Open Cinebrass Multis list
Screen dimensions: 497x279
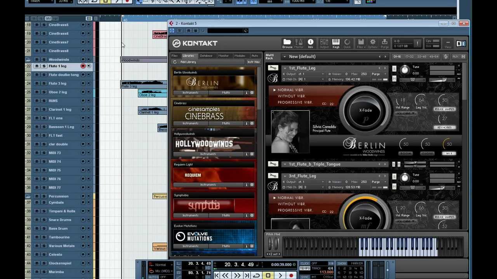click(226, 123)
